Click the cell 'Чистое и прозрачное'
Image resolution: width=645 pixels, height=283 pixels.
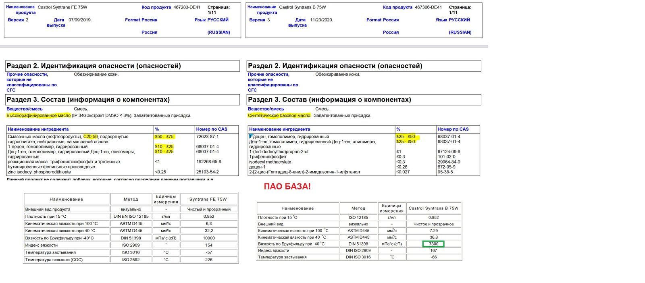tap(433, 224)
